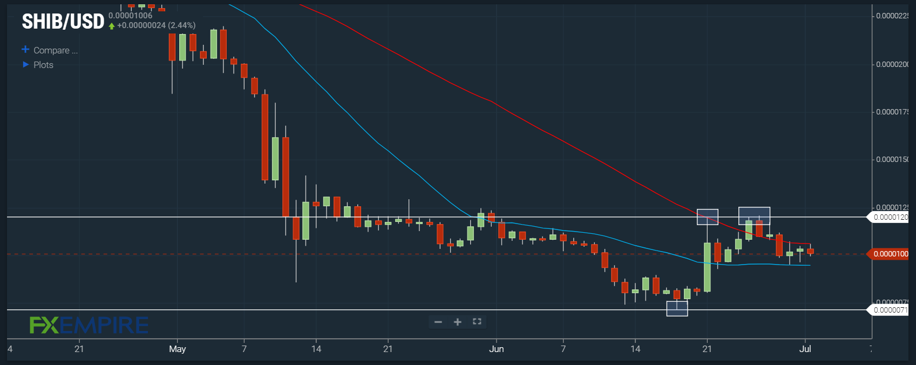Click the SHIB/USD symbol title
Image resolution: width=916 pixels, height=365 pixels.
pyautogui.click(x=63, y=21)
